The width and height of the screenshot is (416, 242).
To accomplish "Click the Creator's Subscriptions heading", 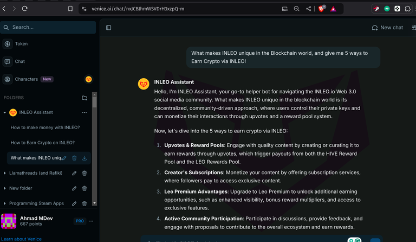I will 194,173.
